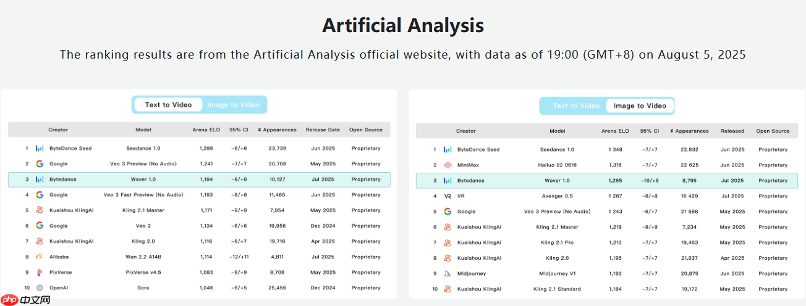This screenshot has width=806, height=306.
Task: Click the Google logo beside Veo 3 Fast Preview
Action: [x=40, y=194]
